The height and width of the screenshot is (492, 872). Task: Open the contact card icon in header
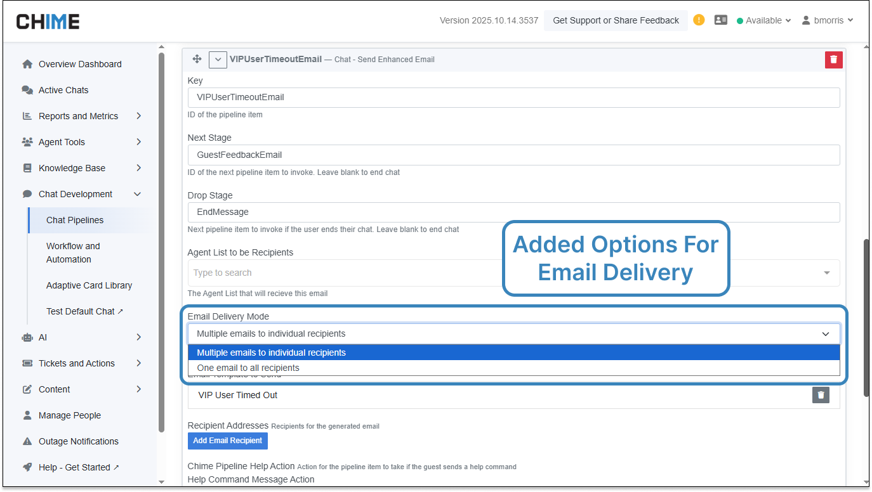coord(720,20)
